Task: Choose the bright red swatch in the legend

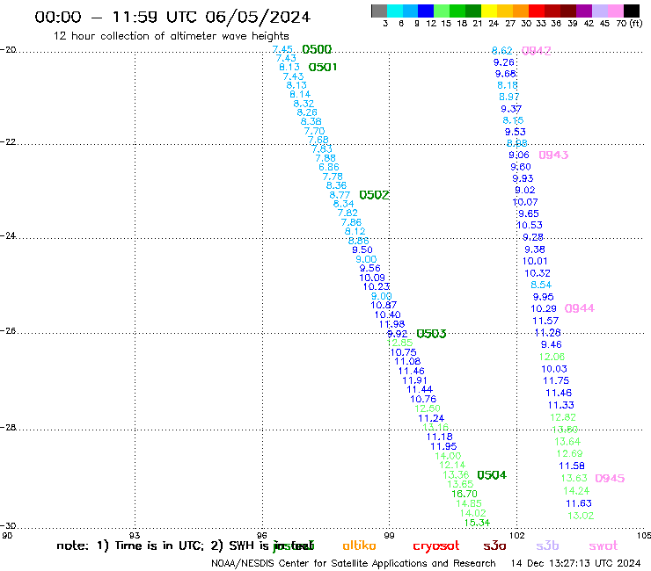Action: 537,11
